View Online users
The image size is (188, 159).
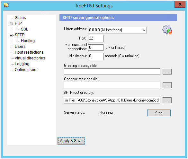click(x=26, y=70)
